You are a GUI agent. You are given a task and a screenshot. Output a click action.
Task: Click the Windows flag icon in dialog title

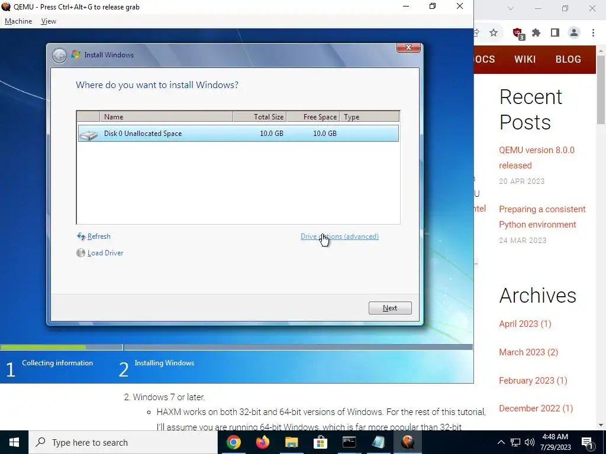pyautogui.click(x=76, y=55)
